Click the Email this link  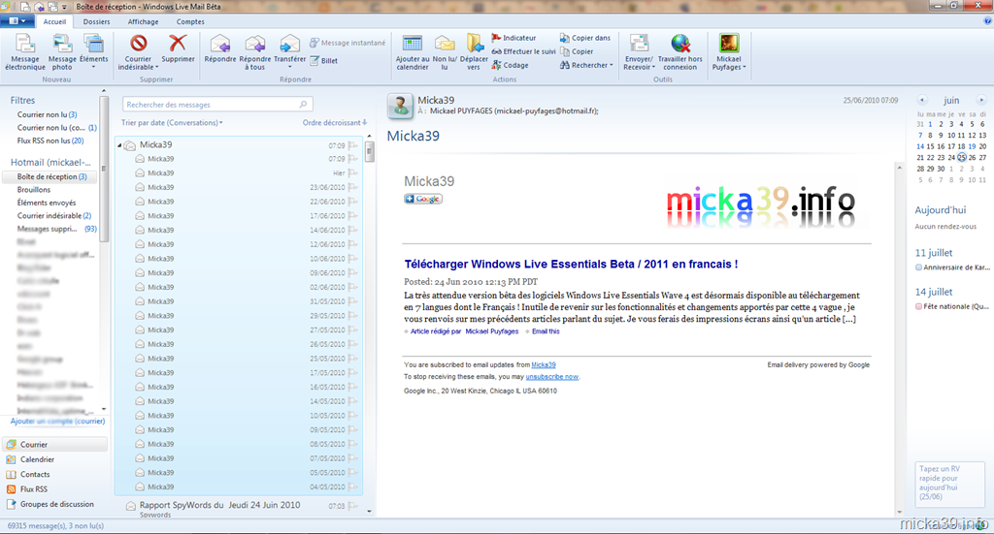[x=546, y=331]
